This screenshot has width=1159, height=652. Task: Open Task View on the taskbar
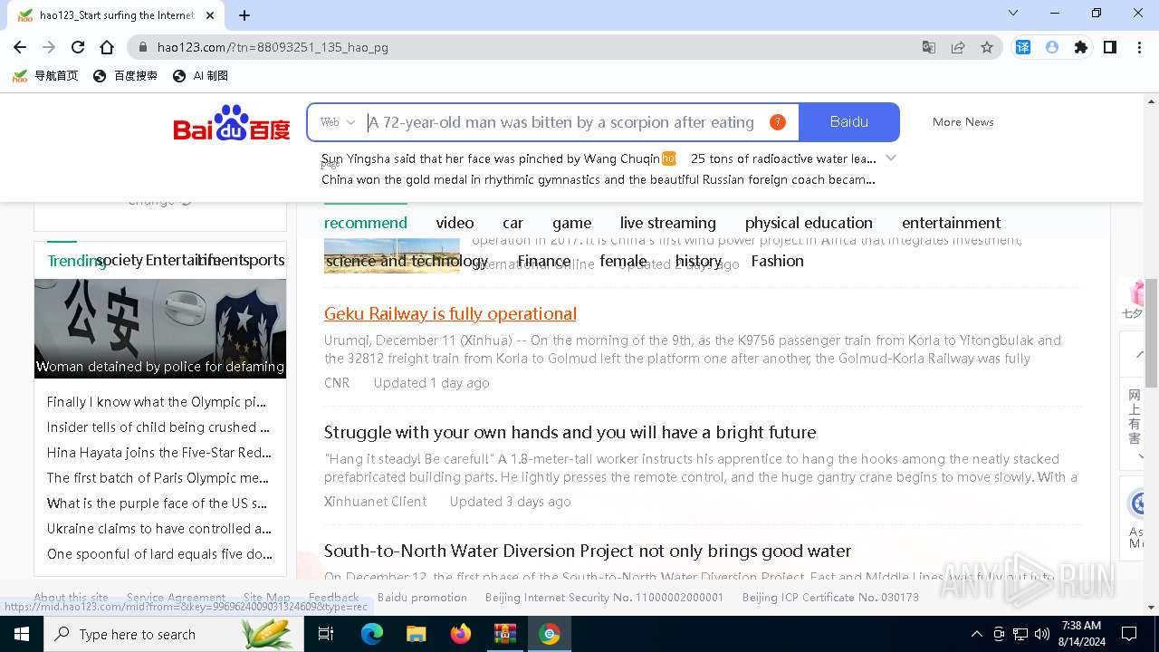coord(326,634)
